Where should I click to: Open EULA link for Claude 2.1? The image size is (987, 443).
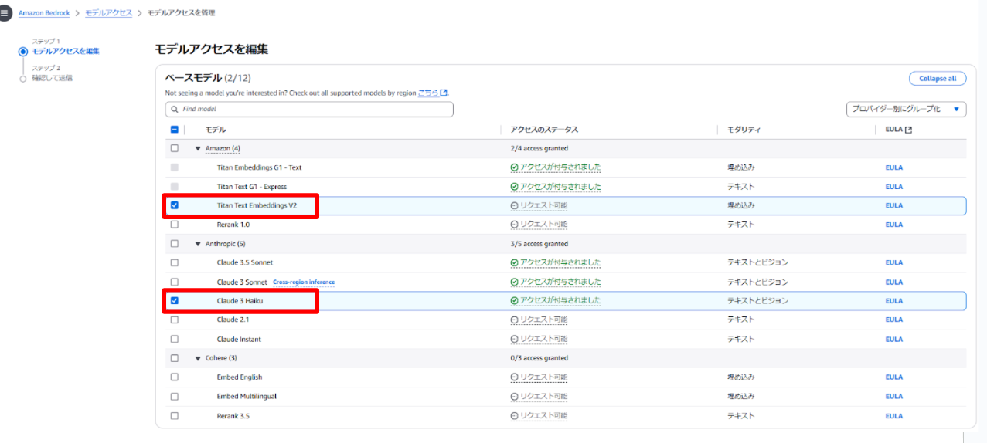(x=893, y=320)
